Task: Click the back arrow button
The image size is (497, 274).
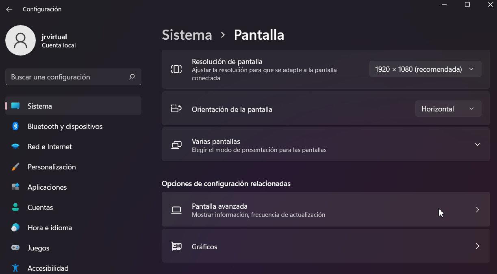Action: coord(9,9)
